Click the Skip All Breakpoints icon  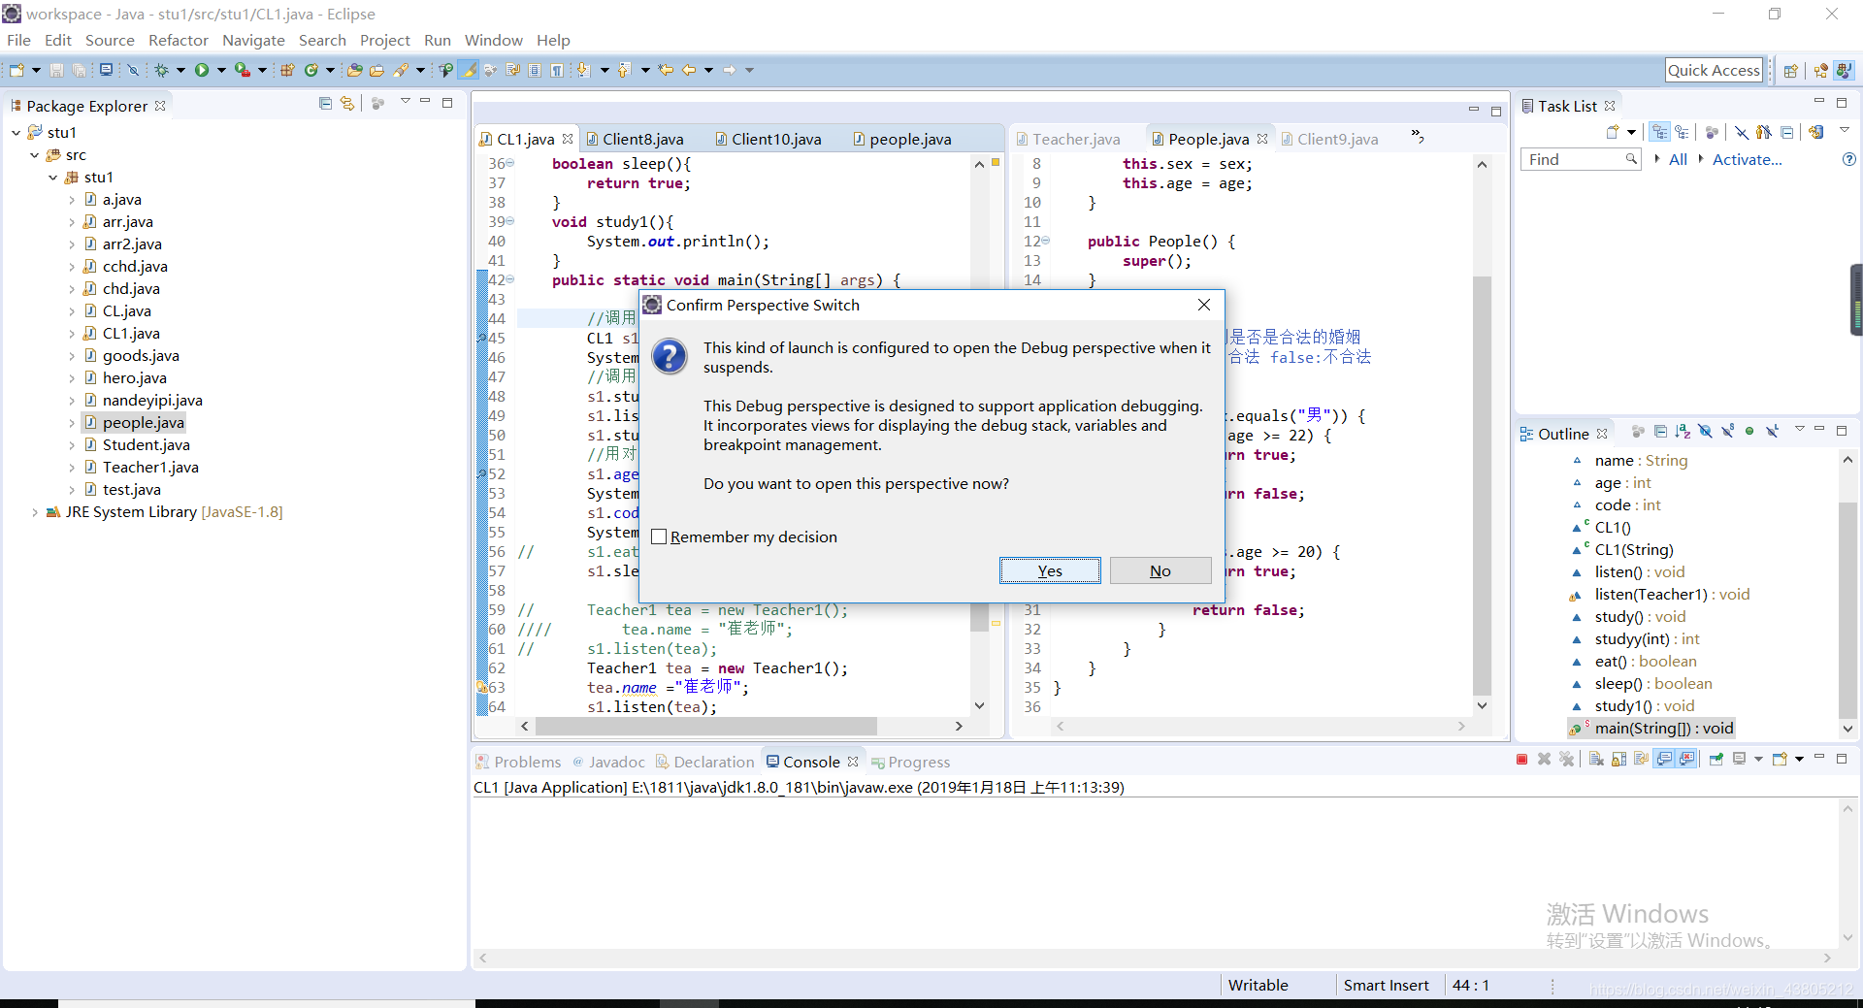point(133,70)
